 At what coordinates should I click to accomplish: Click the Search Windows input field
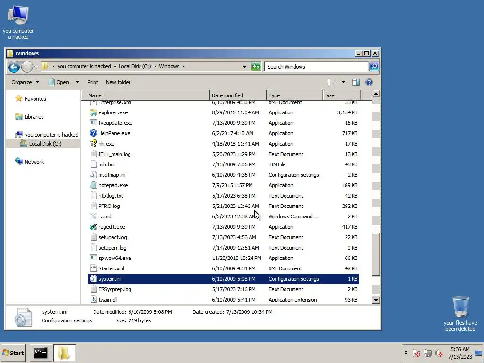(x=316, y=66)
